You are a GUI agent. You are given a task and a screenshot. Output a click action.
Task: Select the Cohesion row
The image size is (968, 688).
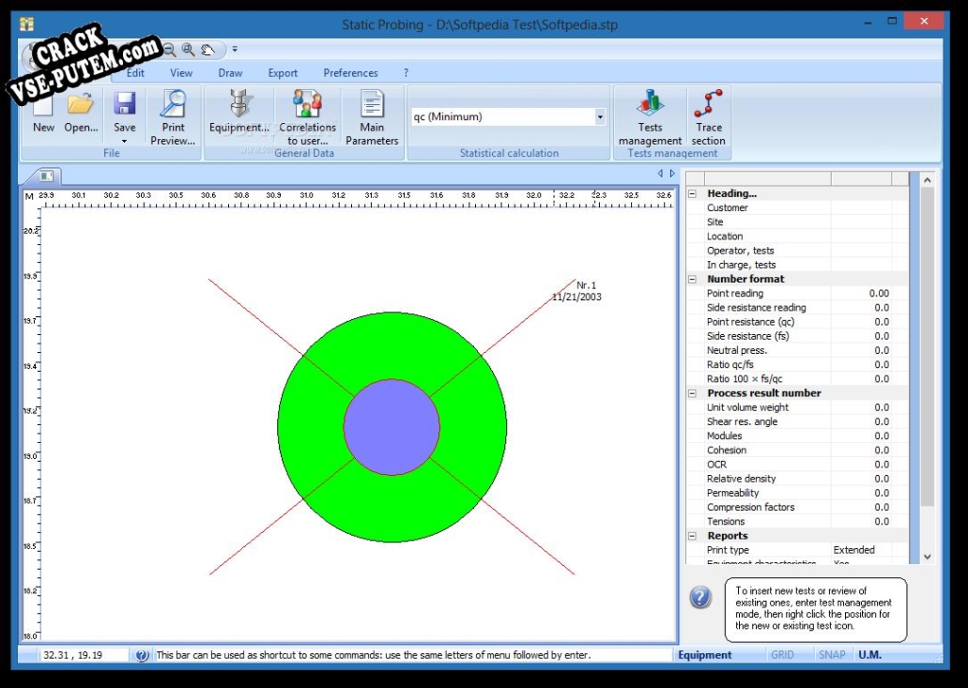pos(797,450)
